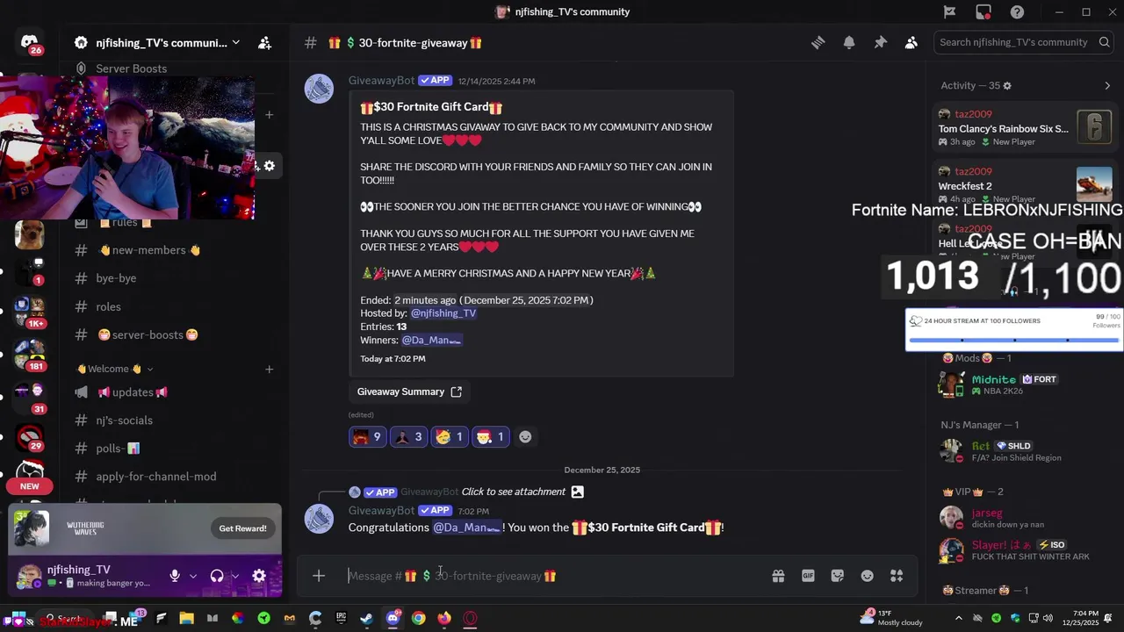Open notification settings bell icon
This screenshot has width=1124, height=632.
click(x=849, y=42)
